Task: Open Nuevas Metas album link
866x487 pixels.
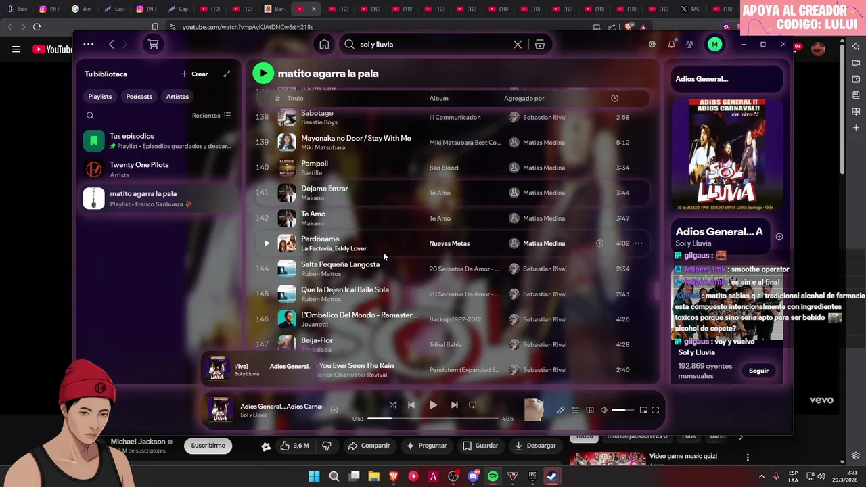Action: (x=449, y=243)
